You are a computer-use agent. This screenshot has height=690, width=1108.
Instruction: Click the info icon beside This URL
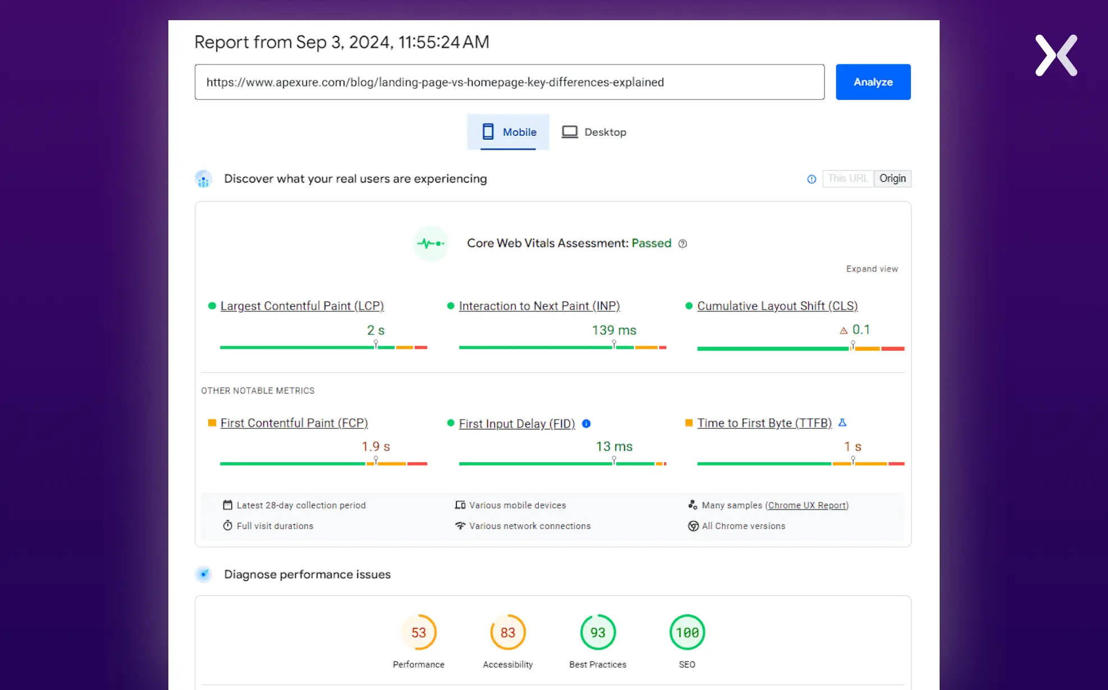[x=812, y=179]
